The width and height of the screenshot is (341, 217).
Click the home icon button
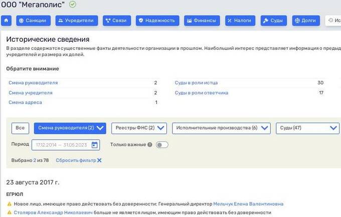[x=7, y=21]
